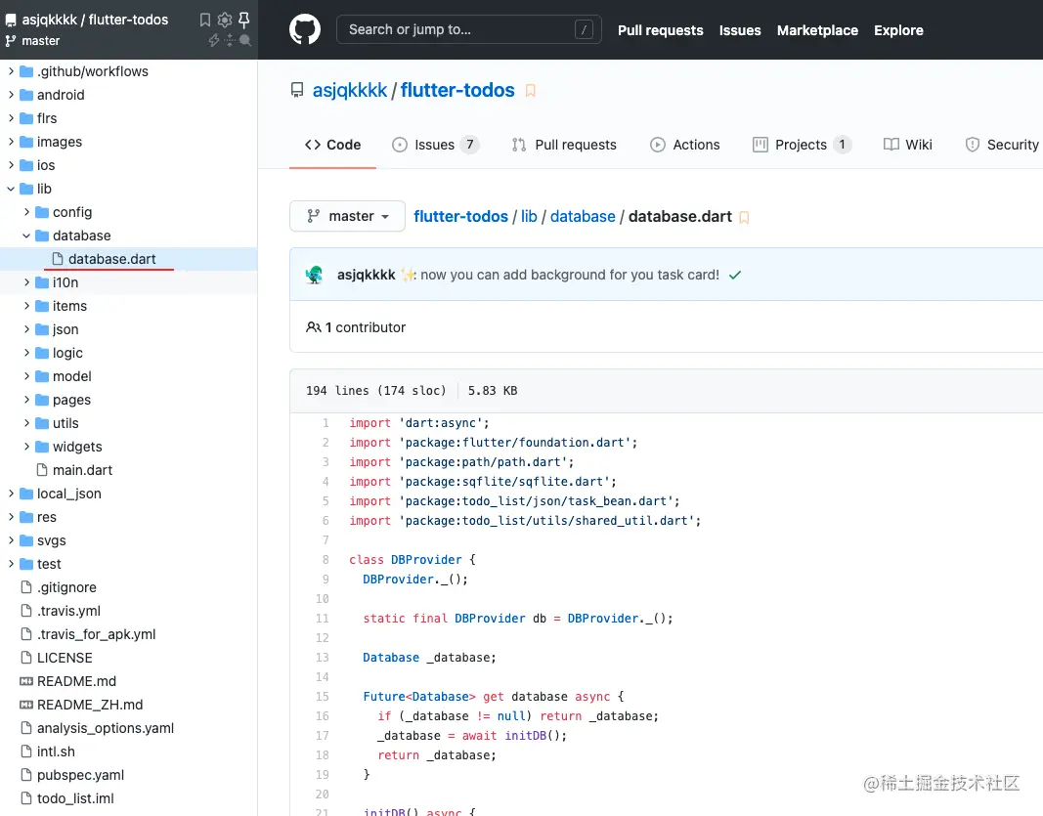
Task: Click line number 8 in code view
Action: (326, 560)
